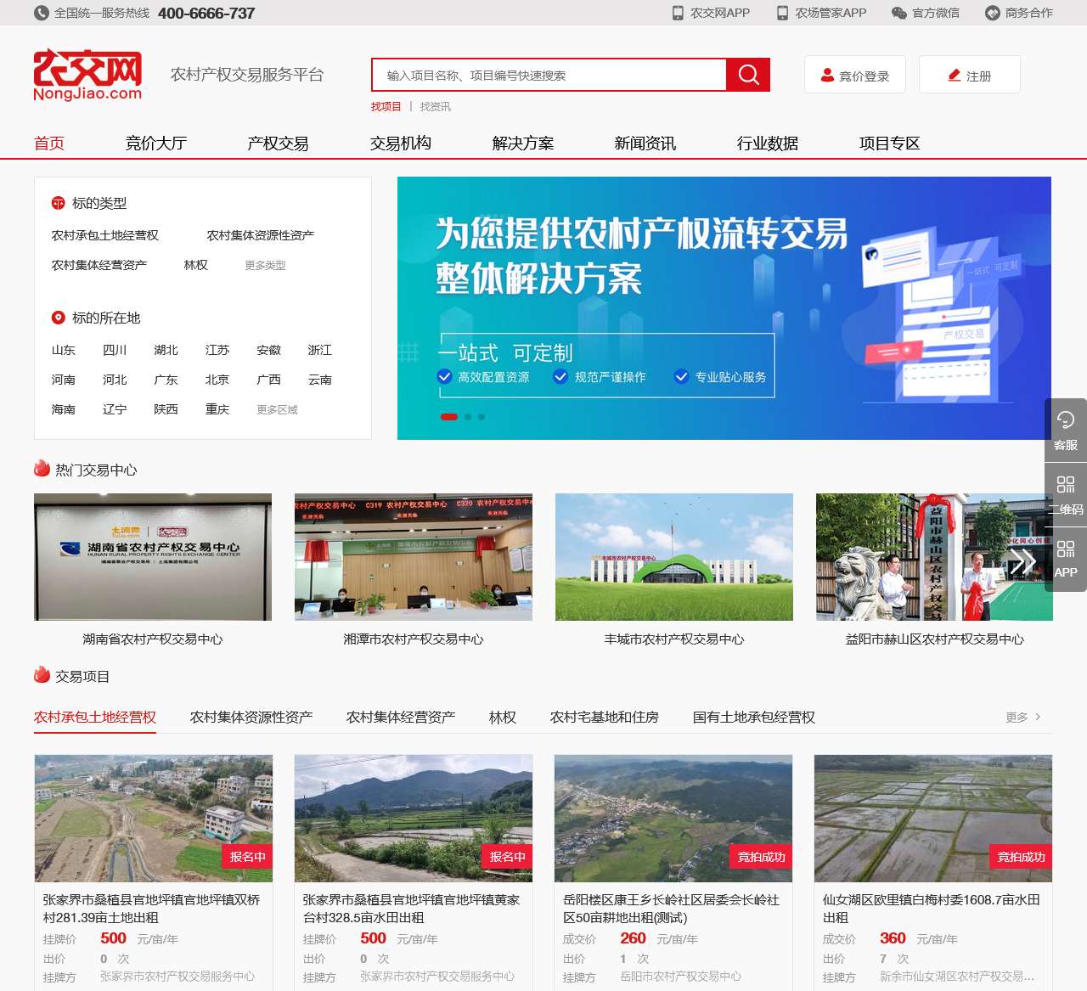The image size is (1087, 991).
Task: Open 官方微信 official WeChat icon
Action: coord(898,13)
